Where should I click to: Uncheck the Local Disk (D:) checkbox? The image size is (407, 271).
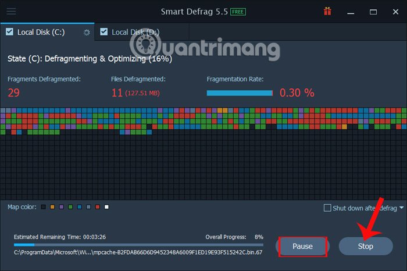click(104, 31)
